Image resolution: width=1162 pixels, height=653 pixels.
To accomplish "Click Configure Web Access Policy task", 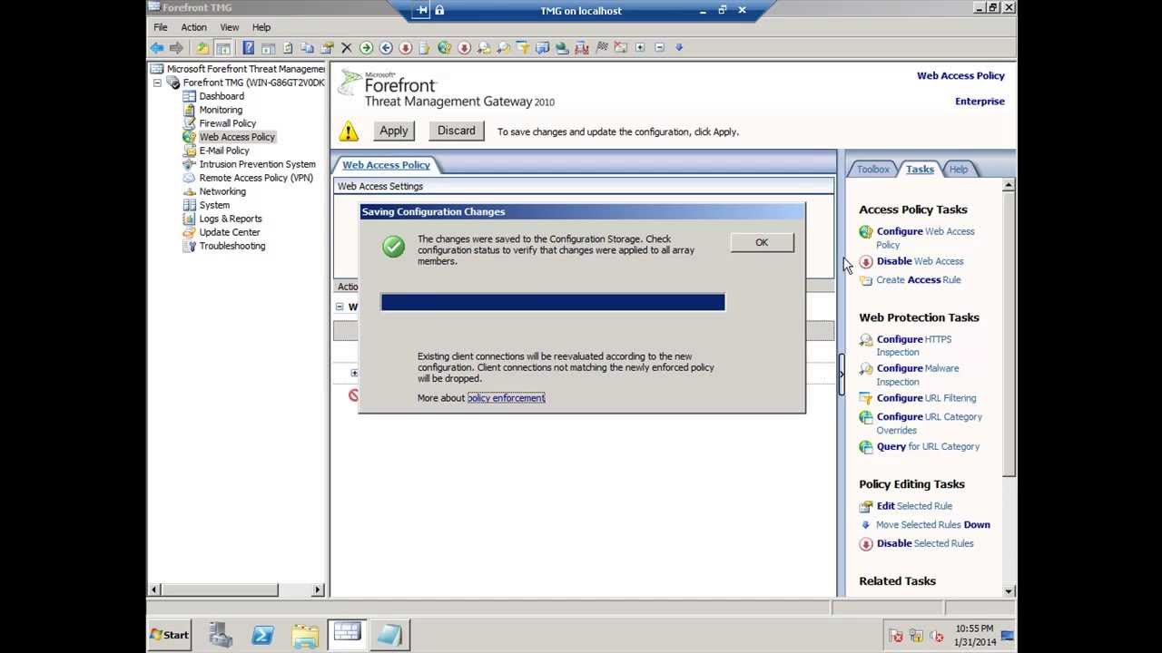I will tap(925, 238).
